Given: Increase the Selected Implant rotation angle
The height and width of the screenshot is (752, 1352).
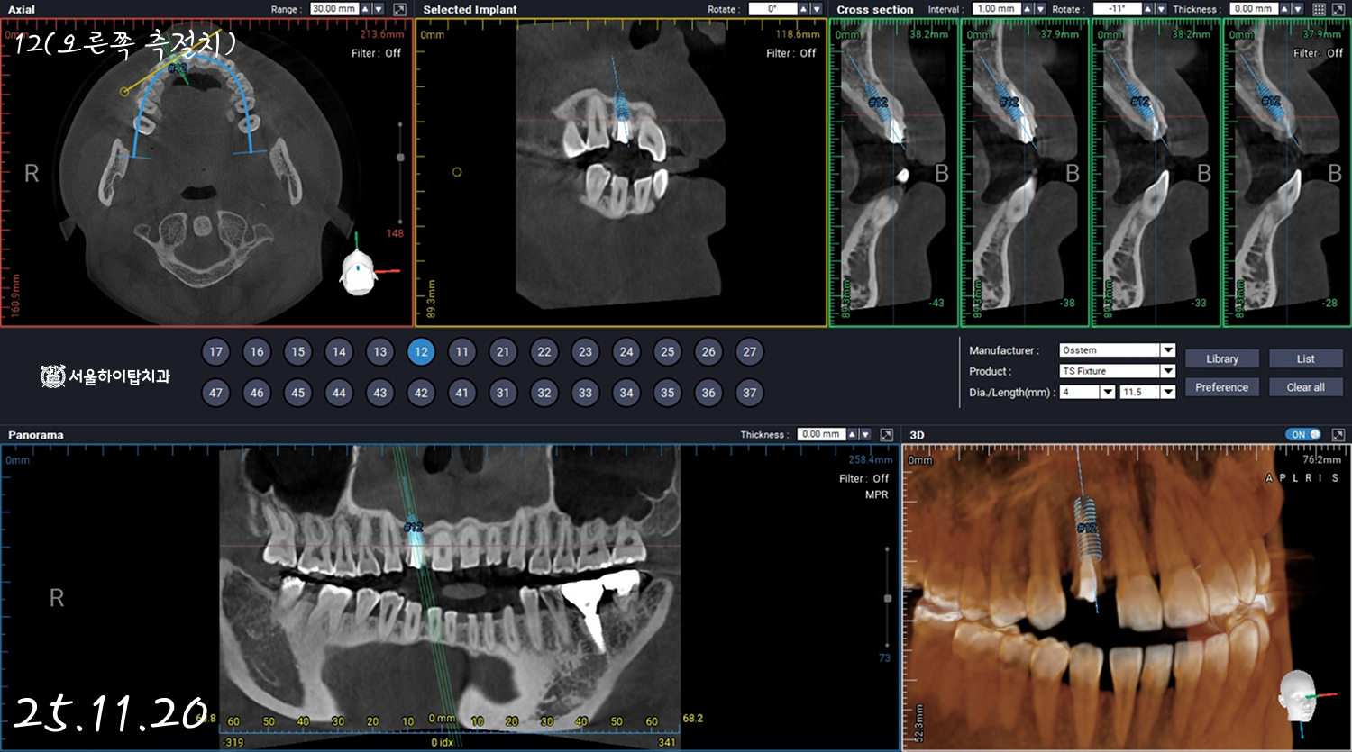Looking at the screenshot, I should pyautogui.click(x=804, y=9).
